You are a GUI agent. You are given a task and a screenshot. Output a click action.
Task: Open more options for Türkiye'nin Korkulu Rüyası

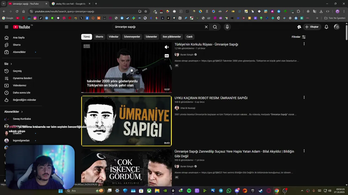304,44
